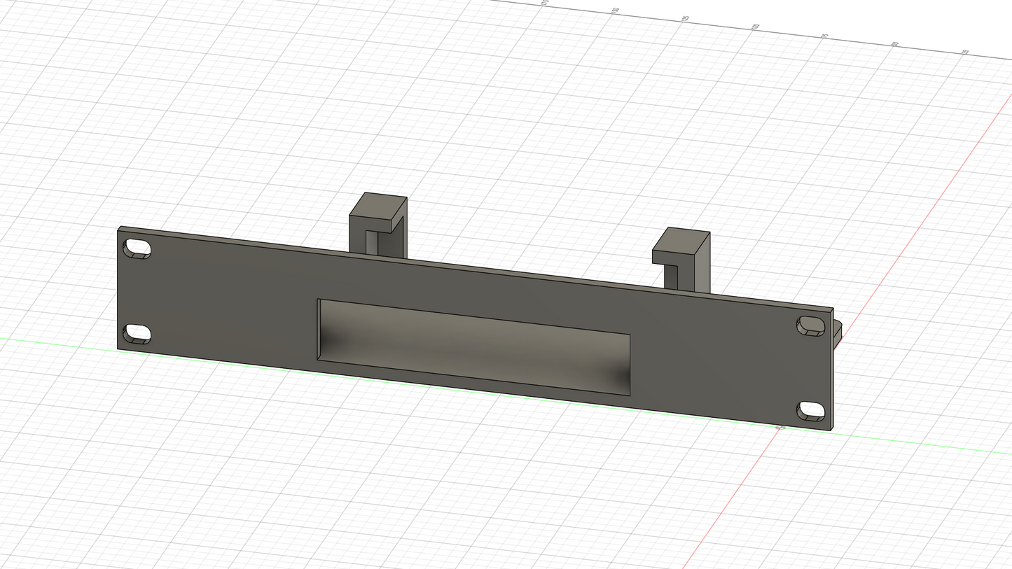
Task: Select the panel's right side edge face
Action: tap(832, 371)
